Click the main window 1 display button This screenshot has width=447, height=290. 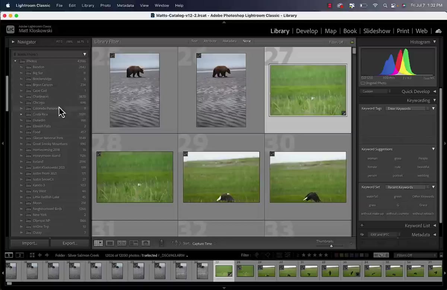pyautogui.click(x=9, y=255)
